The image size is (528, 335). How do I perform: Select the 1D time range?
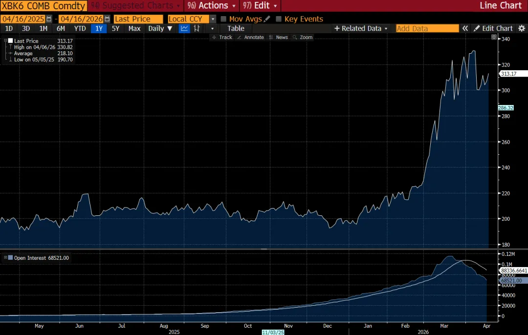(x=9, y=29)
